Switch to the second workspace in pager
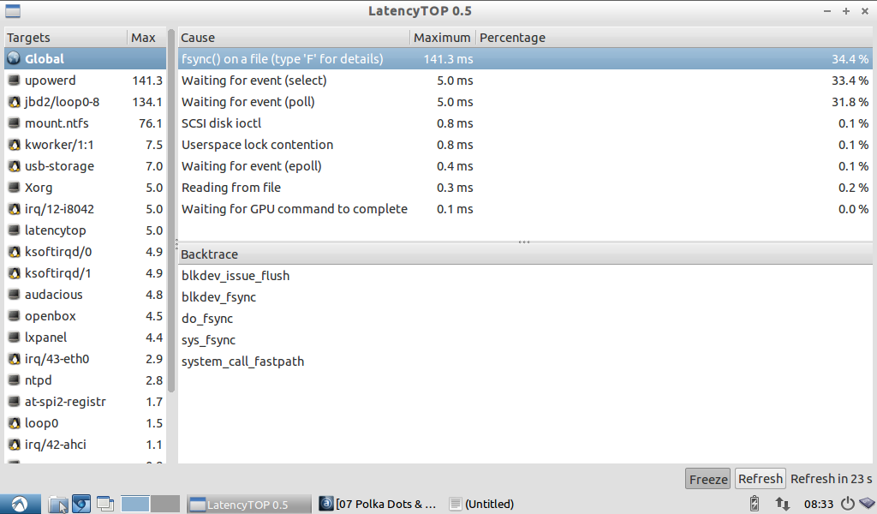877x514 pixels. click(x=165, y=504)
